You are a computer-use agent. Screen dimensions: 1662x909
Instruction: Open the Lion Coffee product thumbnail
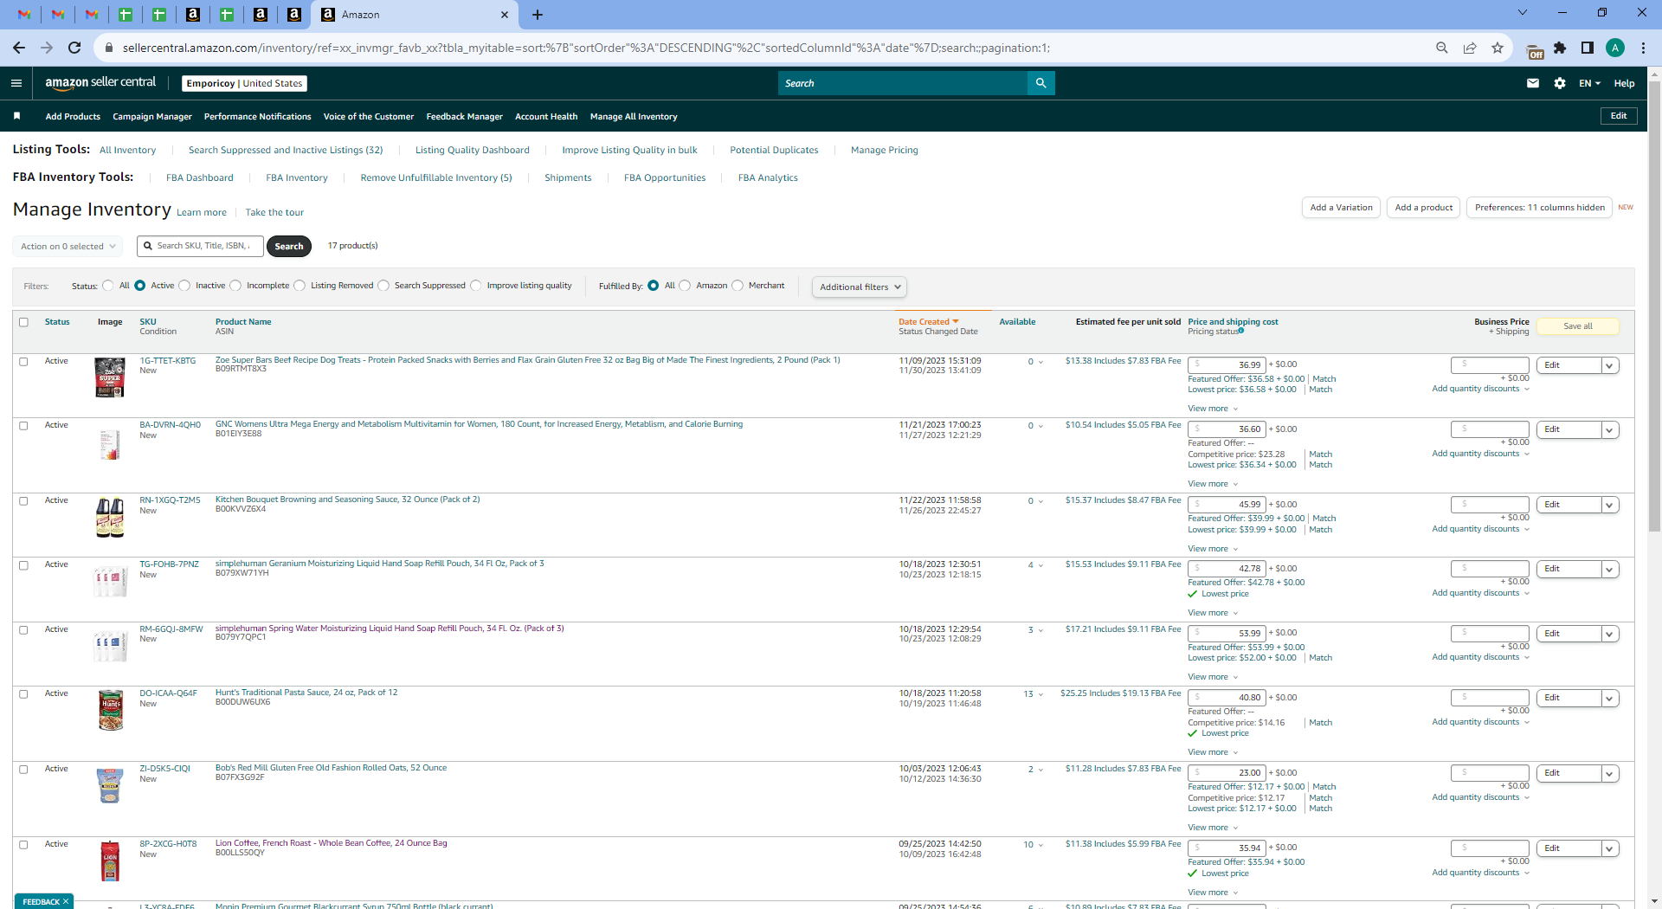pyautogui.click(x=110, y=861)
